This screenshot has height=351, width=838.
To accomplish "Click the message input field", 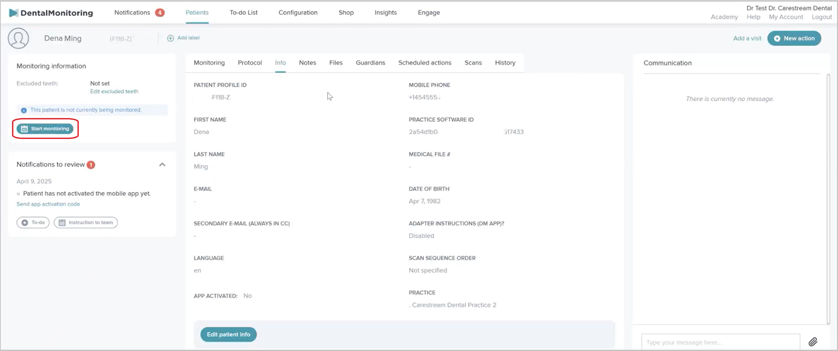I will (720, 342).
